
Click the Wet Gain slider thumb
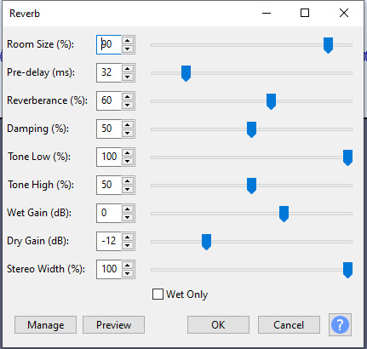point(284,214)
